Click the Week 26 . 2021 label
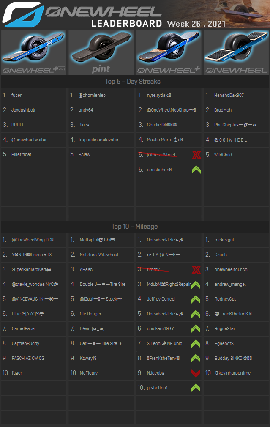Screen dimensions: 270x427 (x=196, y=23)
